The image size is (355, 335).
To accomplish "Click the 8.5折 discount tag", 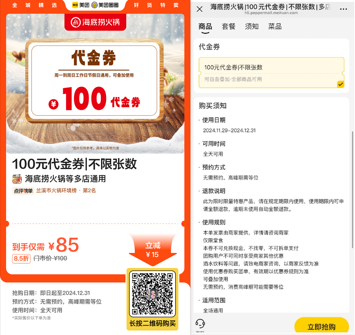I will [x=21, y=259].
